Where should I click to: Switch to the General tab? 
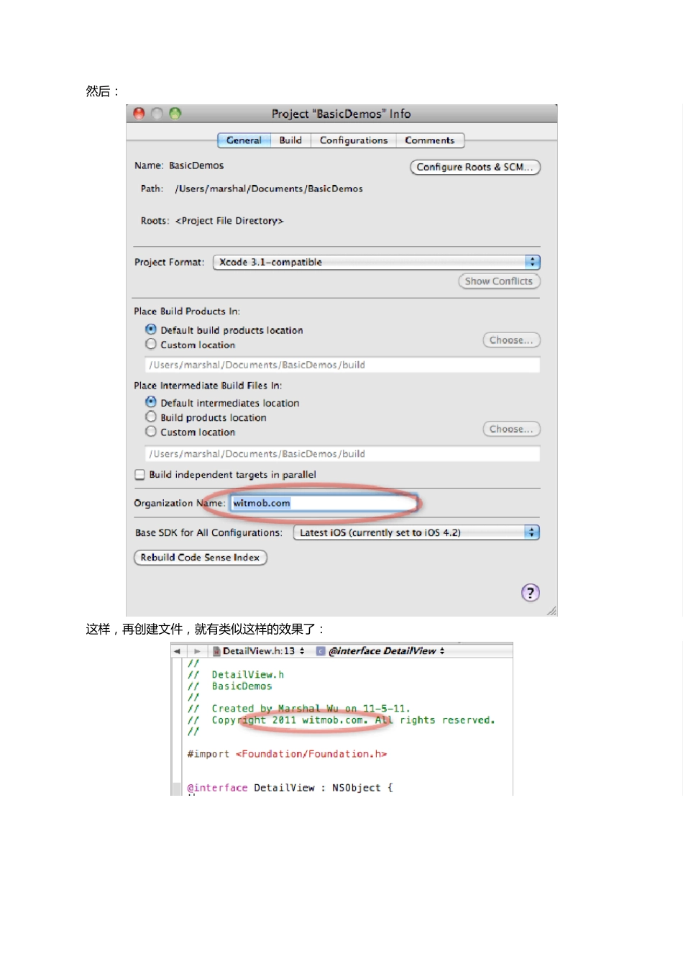[244, 140]
